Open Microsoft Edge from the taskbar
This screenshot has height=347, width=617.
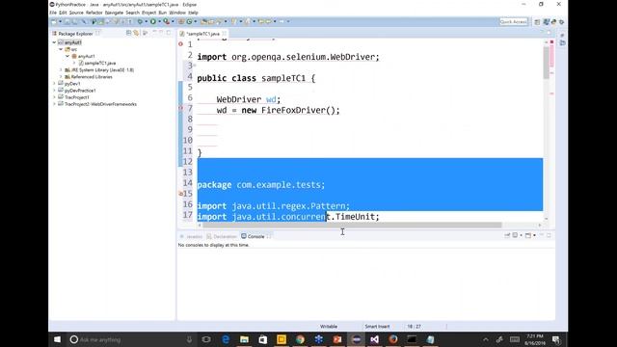click(x=226, y=339)
